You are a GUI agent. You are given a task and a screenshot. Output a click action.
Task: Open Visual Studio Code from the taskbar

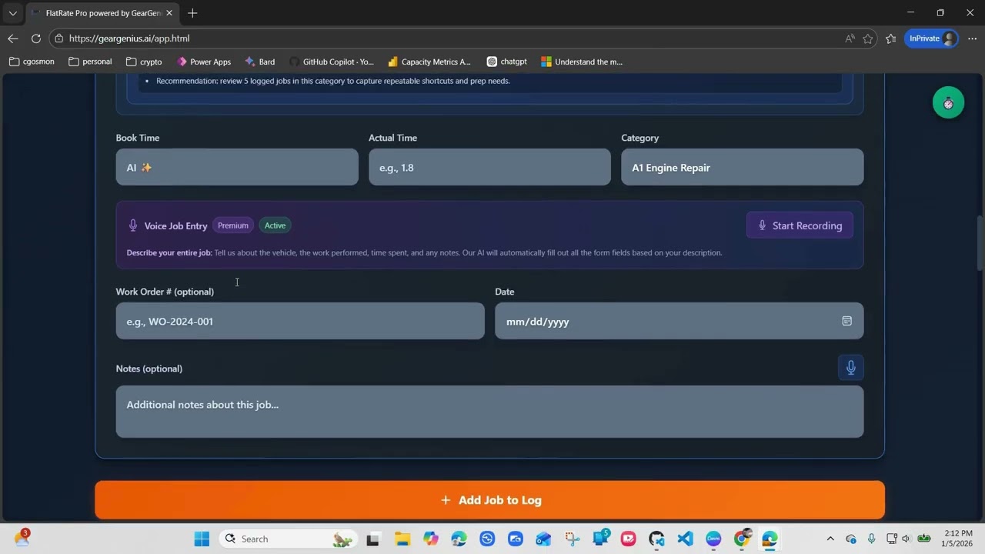(x=685, y=539)
